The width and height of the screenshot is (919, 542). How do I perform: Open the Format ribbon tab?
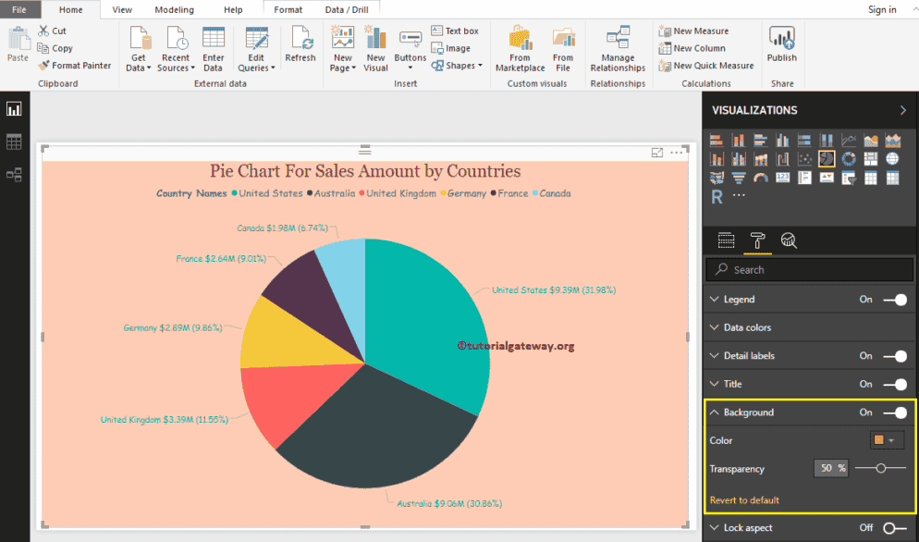pyautogui.click(x=288, y=9)
